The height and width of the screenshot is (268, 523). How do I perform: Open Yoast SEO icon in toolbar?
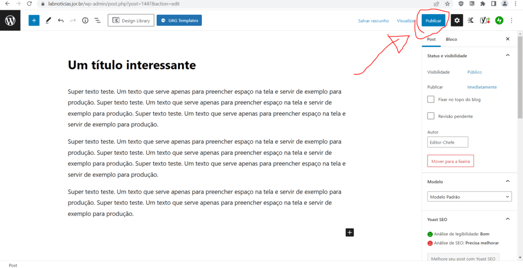pos(485,20)
